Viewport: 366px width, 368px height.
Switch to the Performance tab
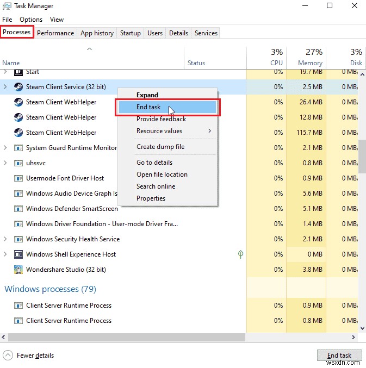(55, 33)
